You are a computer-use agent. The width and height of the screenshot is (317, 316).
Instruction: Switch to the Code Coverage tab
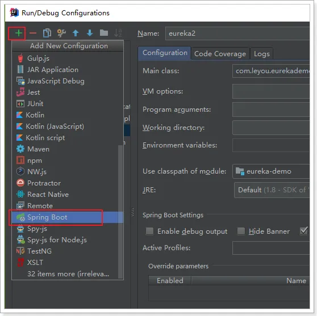click(220, 54)
